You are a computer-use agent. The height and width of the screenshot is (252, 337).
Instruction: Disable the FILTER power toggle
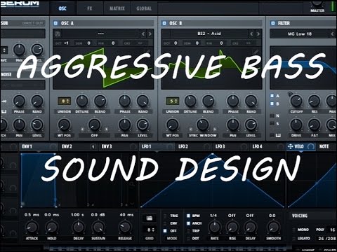pyautogui.click(x=273, y=23)
